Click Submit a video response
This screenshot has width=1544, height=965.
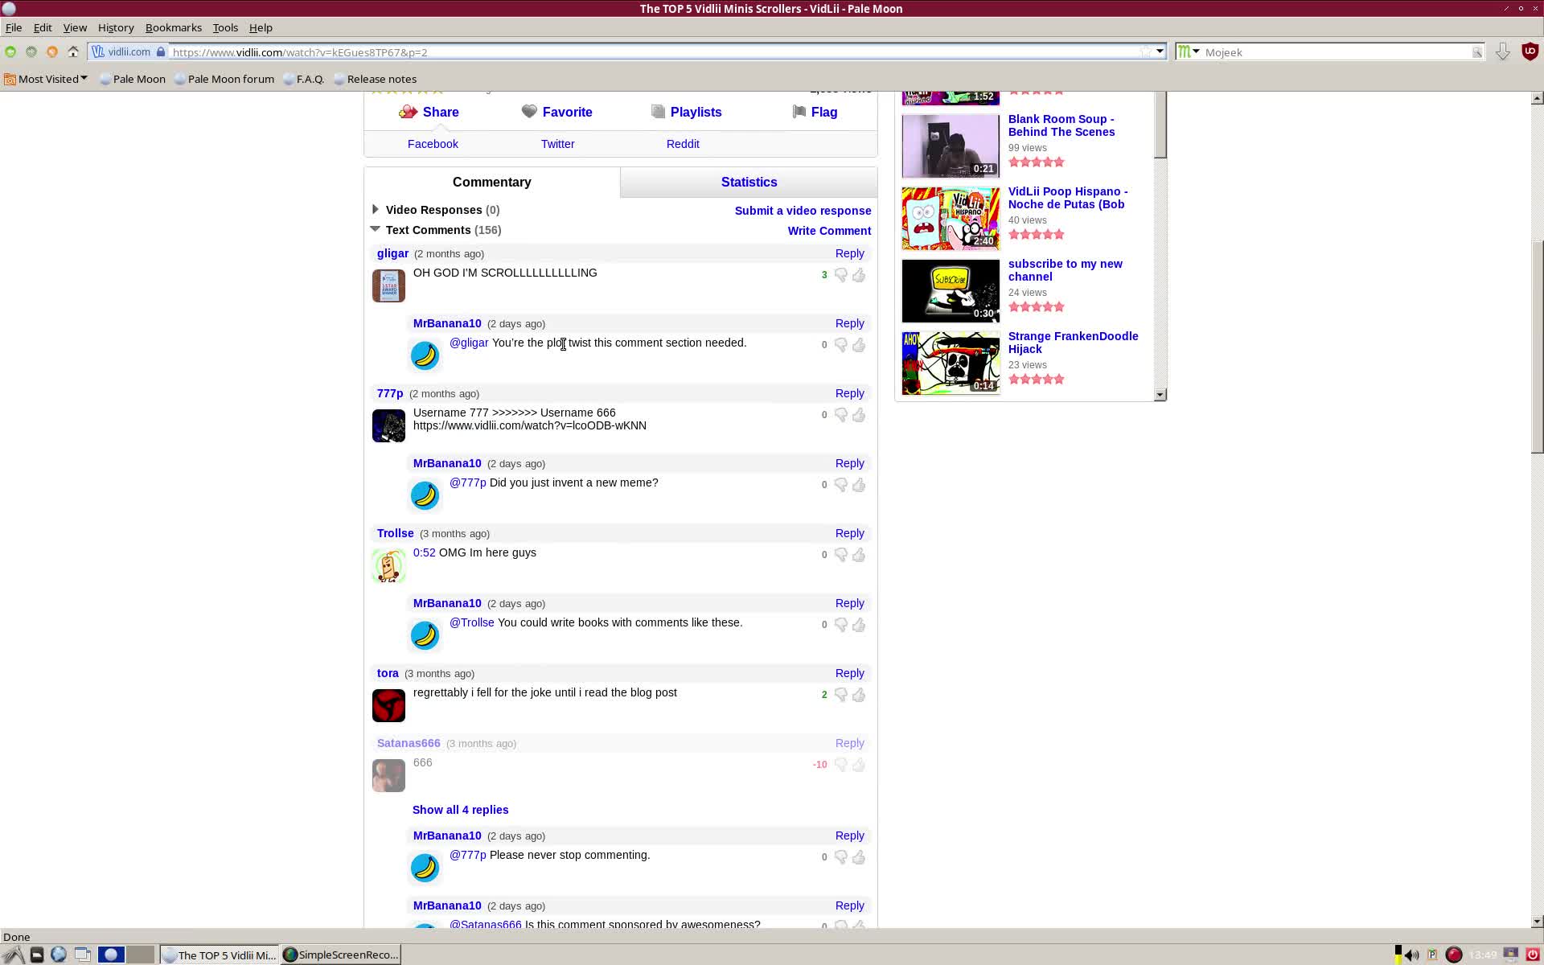(x=803, y=211)
